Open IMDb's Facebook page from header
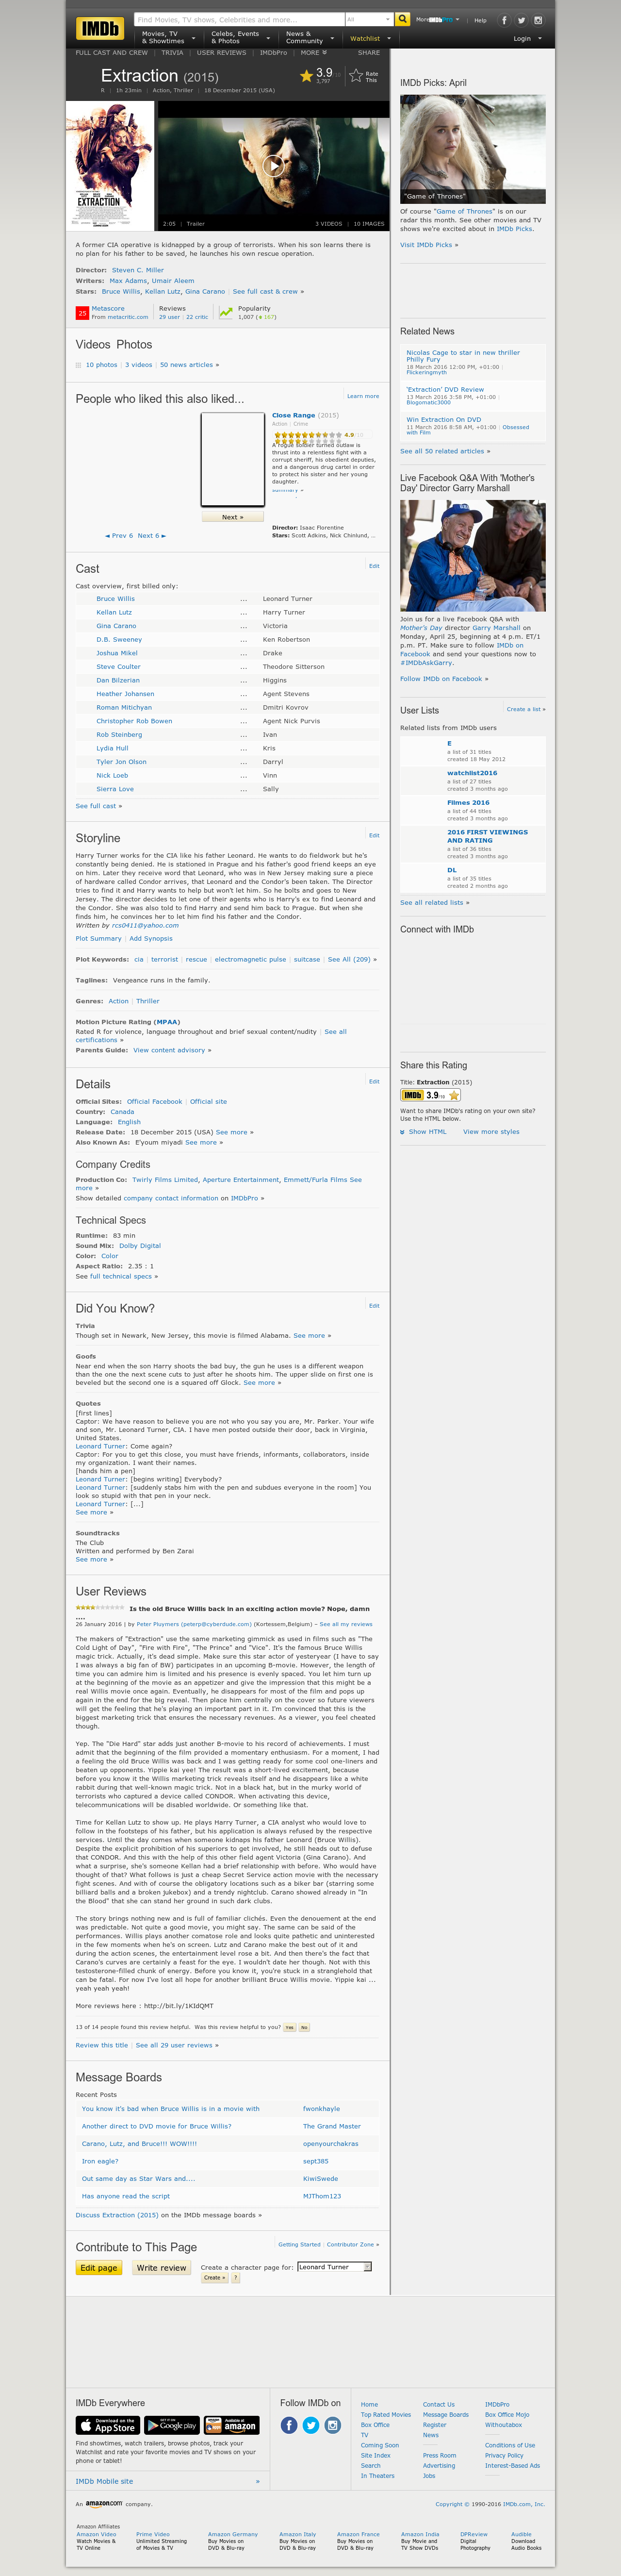 504,20
